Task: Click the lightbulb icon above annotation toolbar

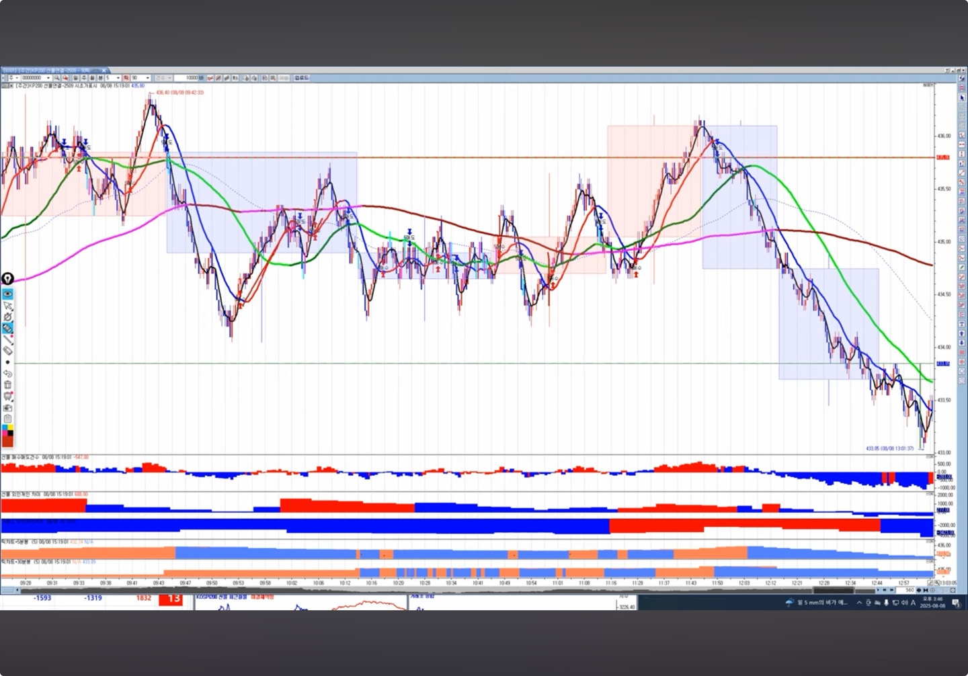Action: (7, 278)
